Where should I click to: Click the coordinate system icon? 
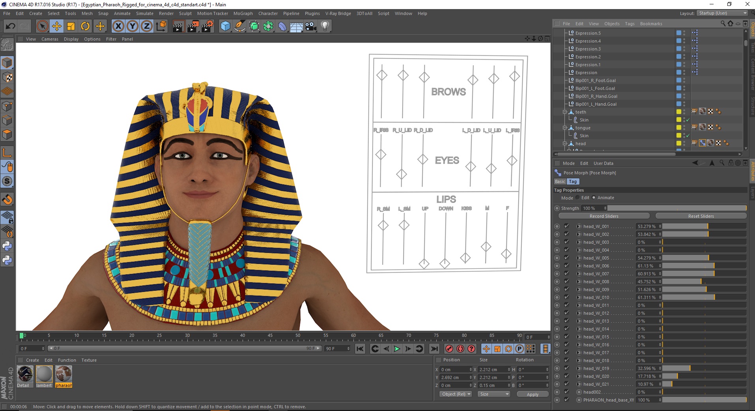161,26
